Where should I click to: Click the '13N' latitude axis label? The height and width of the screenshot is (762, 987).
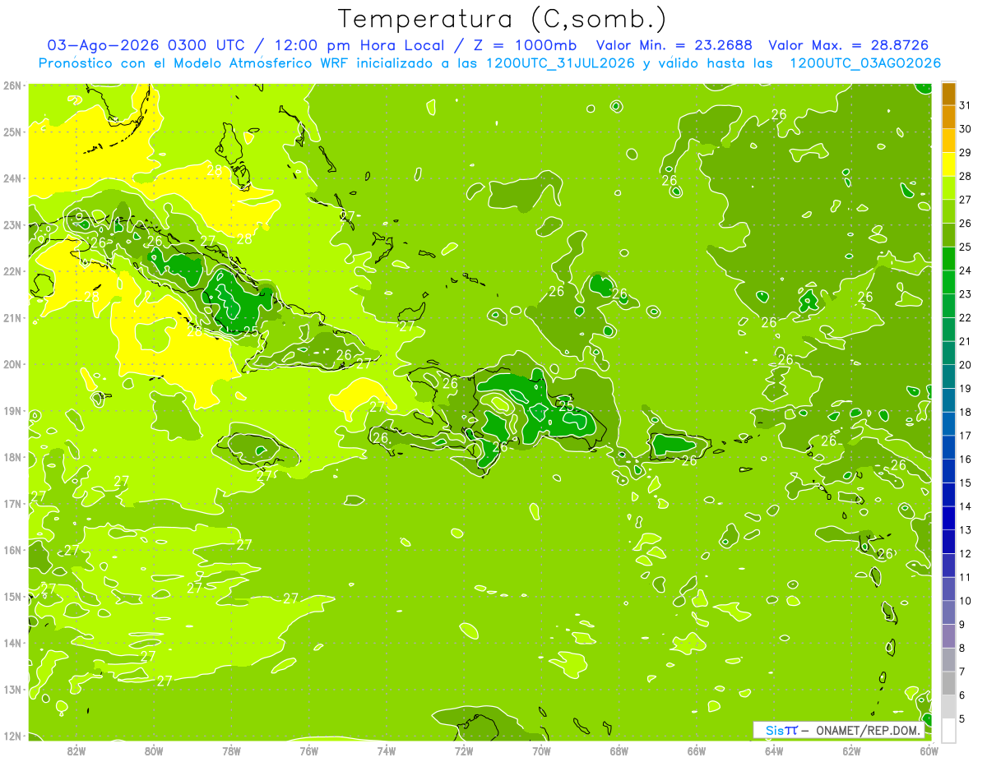12,689
